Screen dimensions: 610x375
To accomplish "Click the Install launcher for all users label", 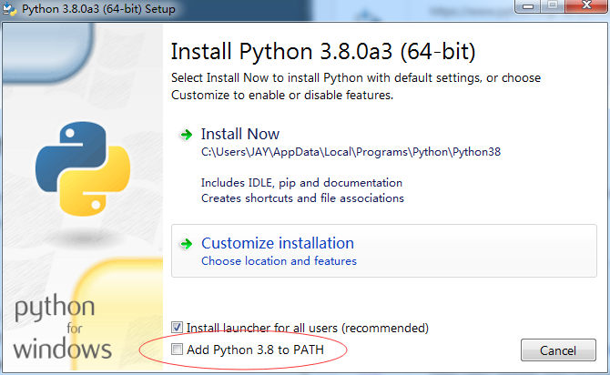I will pyautogui.click(x=308, y=328).
